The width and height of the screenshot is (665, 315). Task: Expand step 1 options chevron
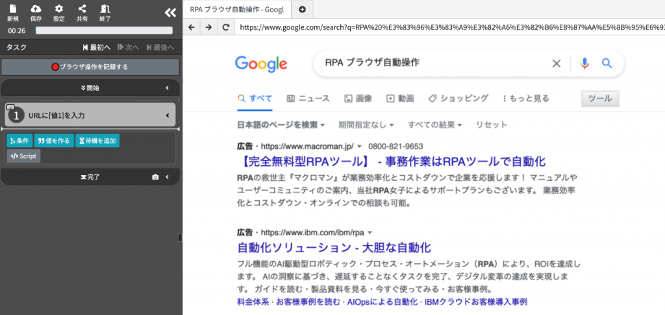(x=168, y=115)
